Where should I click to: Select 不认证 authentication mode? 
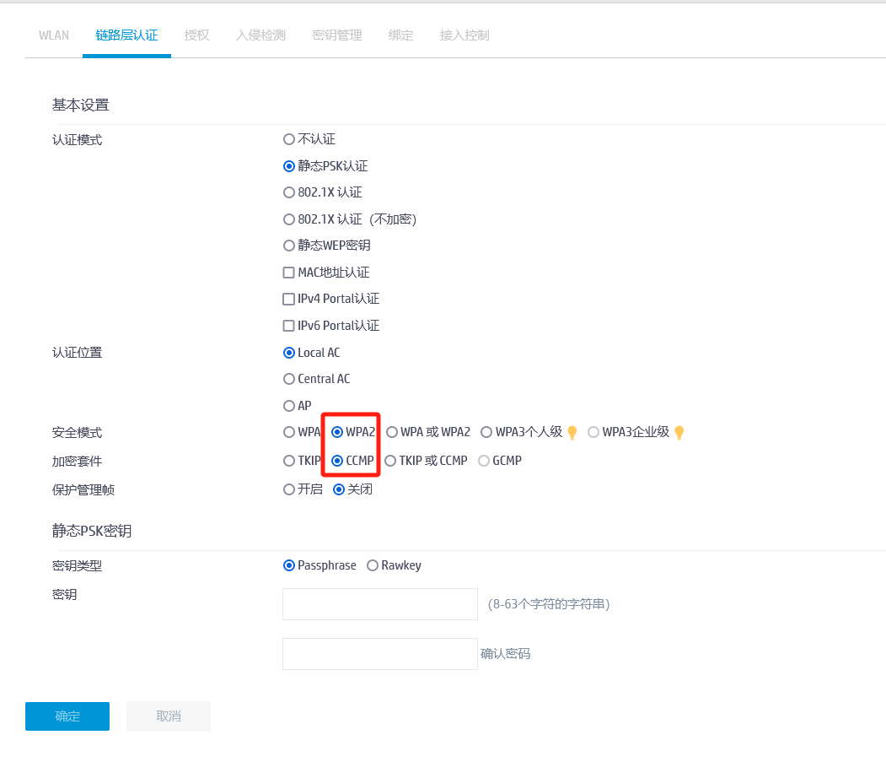click(x=289, y=139)
